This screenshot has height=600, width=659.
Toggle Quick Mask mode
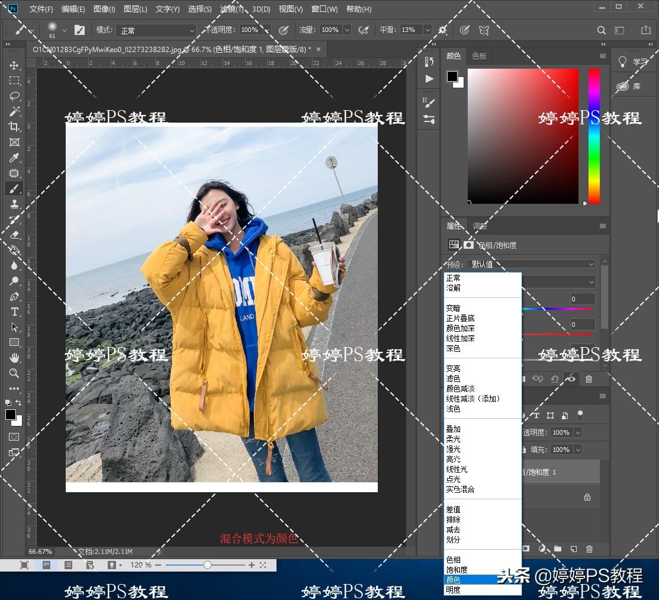tap(14, 437)
